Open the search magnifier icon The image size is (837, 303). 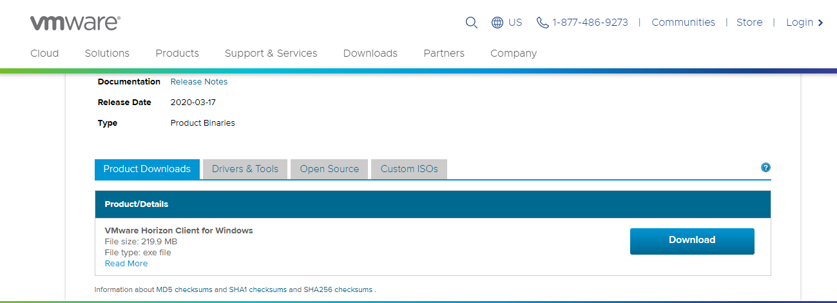(471, 23)
